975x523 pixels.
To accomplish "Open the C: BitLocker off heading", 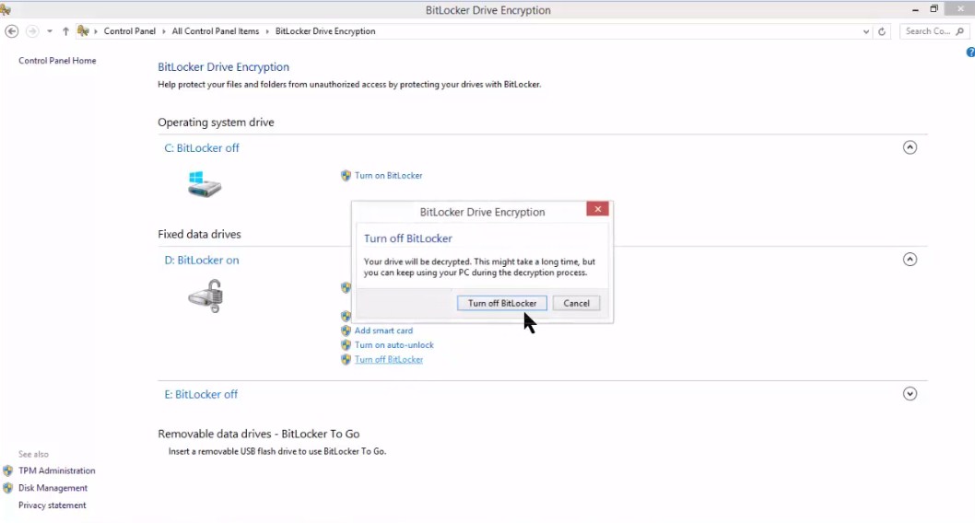I will pyautogui.click(x=202, y=148).
